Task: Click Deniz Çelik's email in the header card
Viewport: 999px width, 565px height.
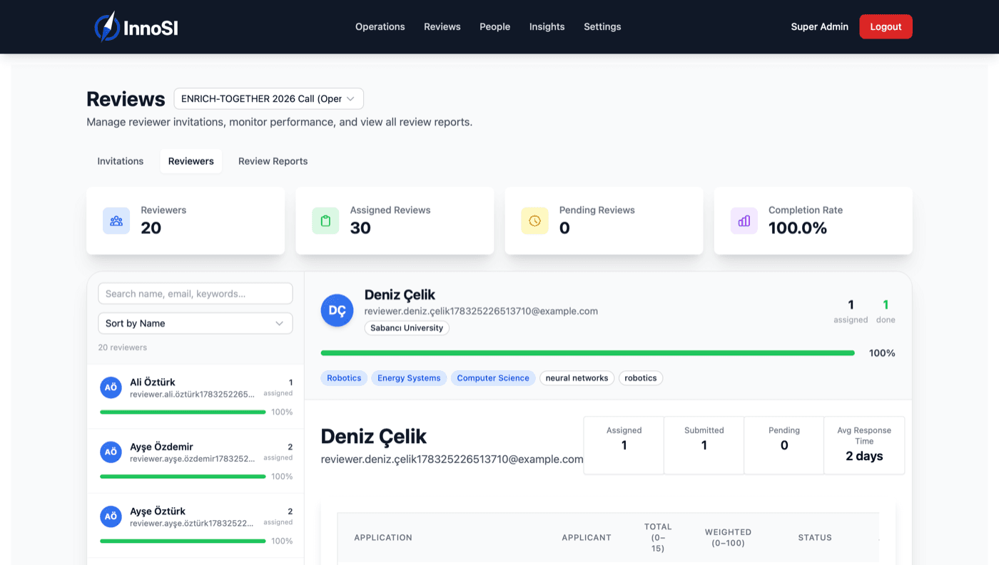Action: (x=481, y=311)
